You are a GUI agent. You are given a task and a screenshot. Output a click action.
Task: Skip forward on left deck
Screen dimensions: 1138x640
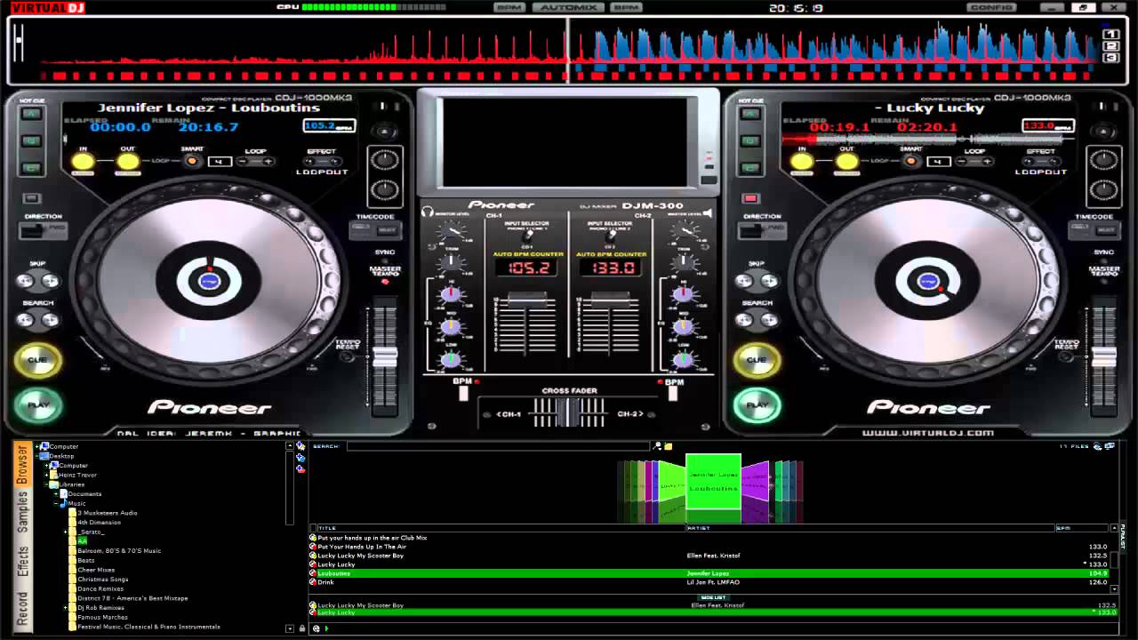pyautogui.click(x=50, y=281)
